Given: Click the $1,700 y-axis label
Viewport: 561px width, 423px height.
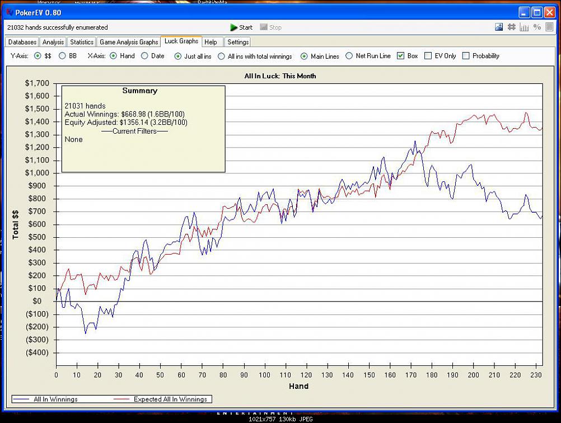Looking at the screenshot, I should point(37,83).
